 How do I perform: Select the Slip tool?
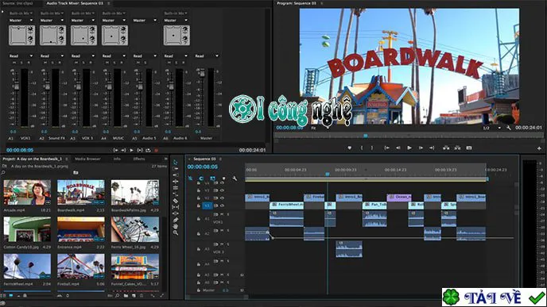(175, 207)
